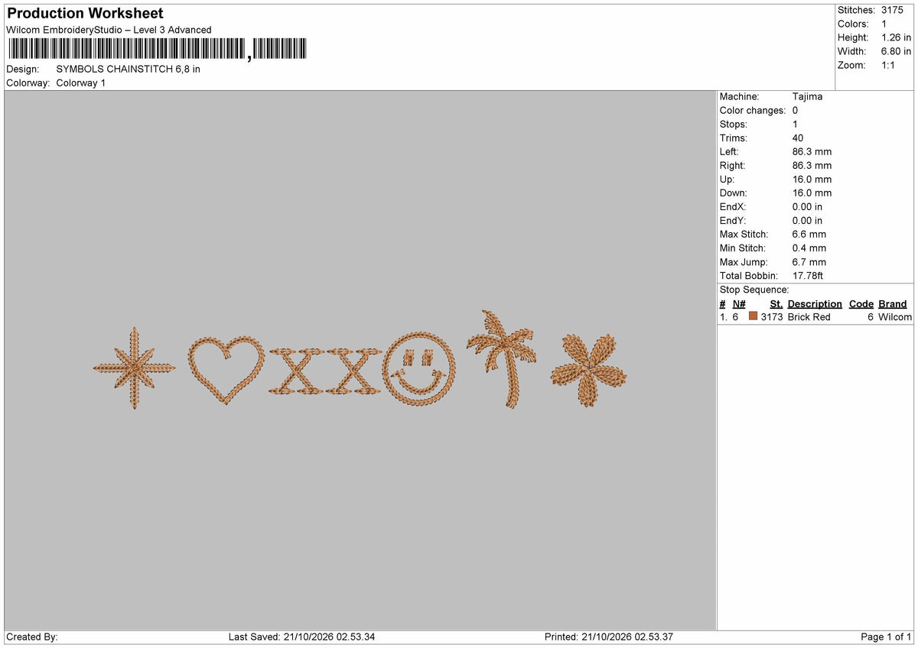
Task: Click the barcode under the software name
Action: tap(158, 50)
